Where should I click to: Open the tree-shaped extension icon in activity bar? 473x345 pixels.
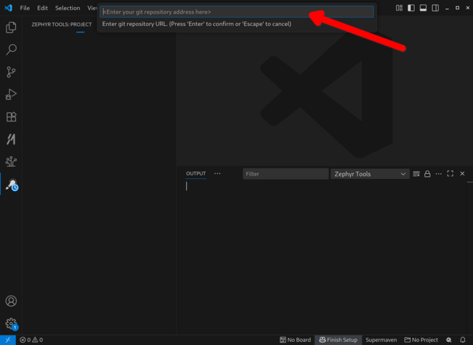[11, 161]
